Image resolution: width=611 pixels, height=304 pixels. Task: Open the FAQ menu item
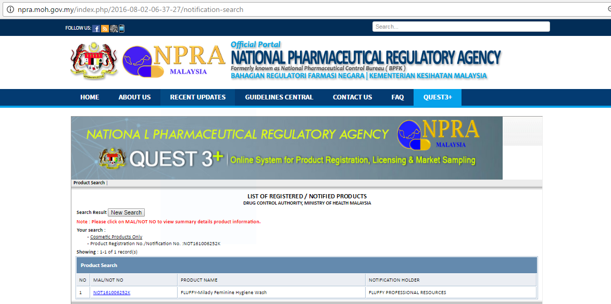[x=397, y=97]
